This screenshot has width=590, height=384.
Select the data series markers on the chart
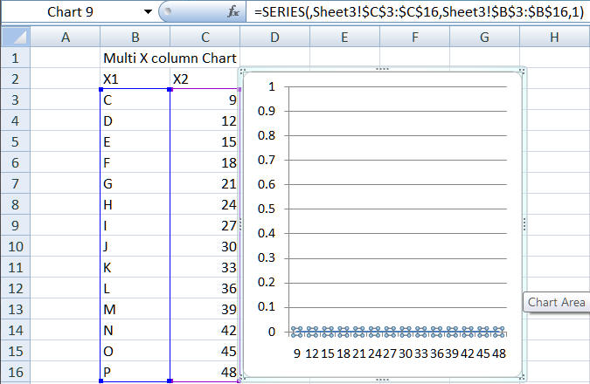tap(398, 331)
